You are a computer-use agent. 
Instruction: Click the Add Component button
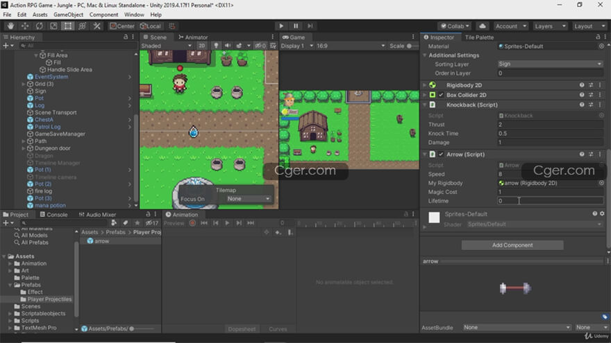tap(512, 245)
